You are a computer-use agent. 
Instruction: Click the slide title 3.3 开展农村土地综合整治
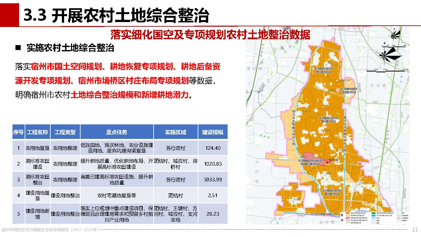(117, 15)
